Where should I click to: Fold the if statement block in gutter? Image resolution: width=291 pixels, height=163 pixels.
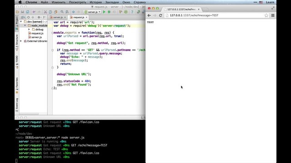coord(52,50)
